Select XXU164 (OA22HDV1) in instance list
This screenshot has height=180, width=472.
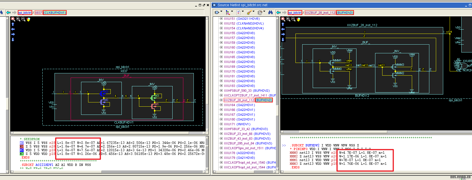click(x=239, y=105)
